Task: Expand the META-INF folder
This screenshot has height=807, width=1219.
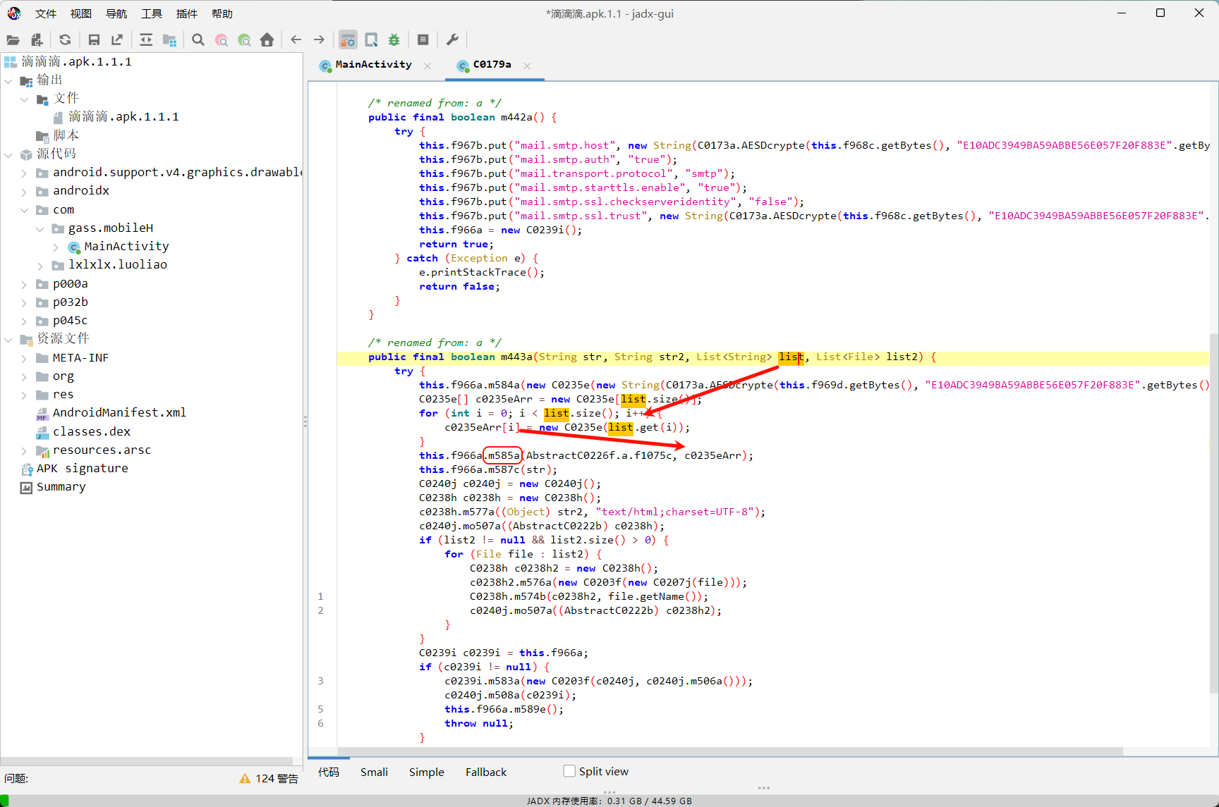Action: tap(24, 359)
